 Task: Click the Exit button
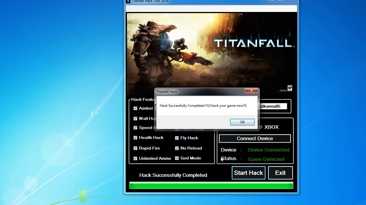[280, 173]
